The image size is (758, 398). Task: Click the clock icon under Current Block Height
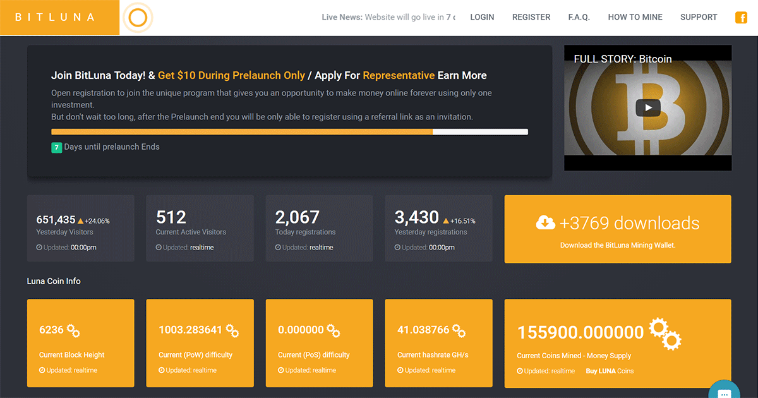click(x=42, y=370)
